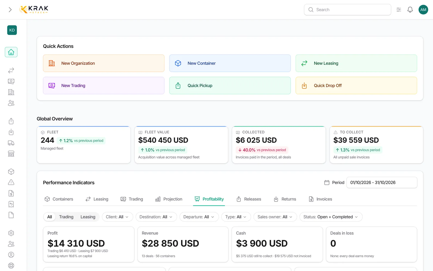Click the KD workspace badge
Viewport: 433px width, 271px height.
(x=12, y=30)
